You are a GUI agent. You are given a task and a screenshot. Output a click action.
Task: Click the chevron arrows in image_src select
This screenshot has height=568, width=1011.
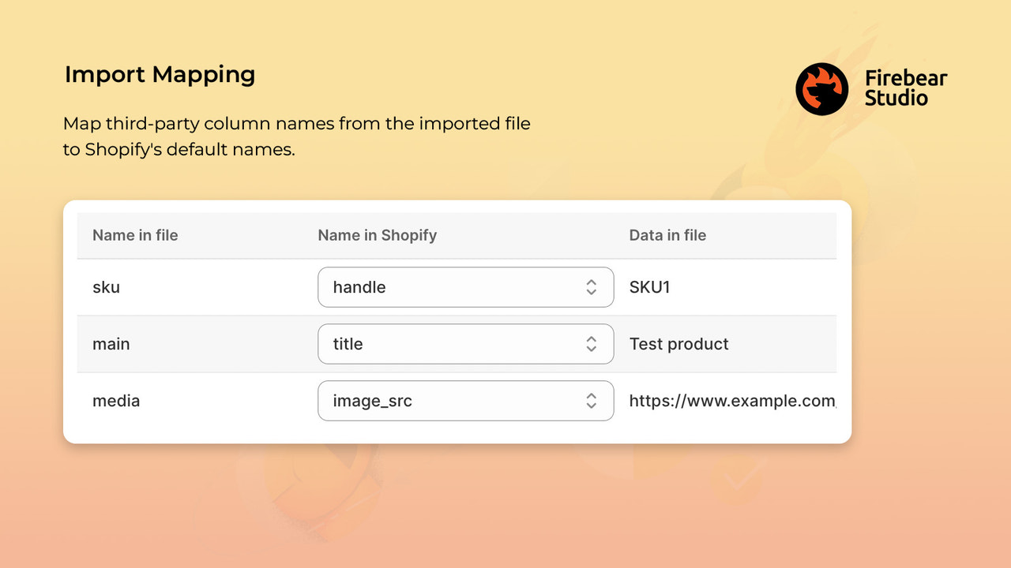(591, 401)
